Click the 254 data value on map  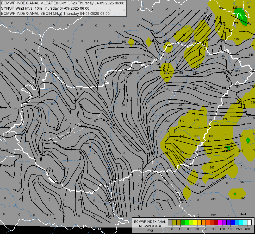click(x=168, y=153)
